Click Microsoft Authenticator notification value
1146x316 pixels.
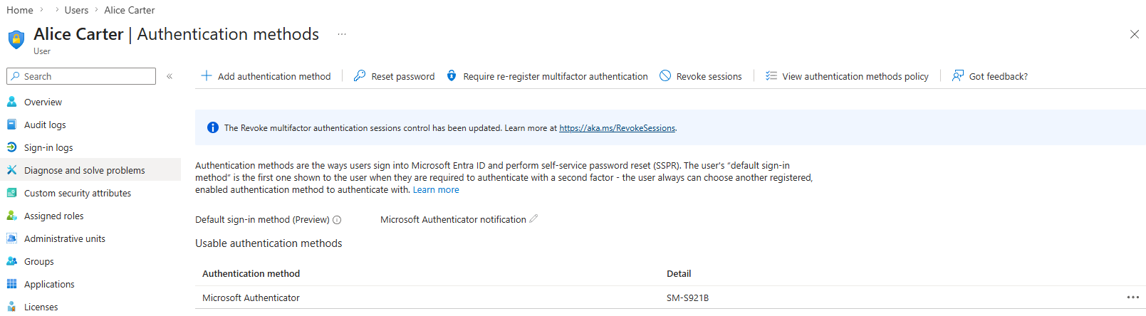[453, 220]
